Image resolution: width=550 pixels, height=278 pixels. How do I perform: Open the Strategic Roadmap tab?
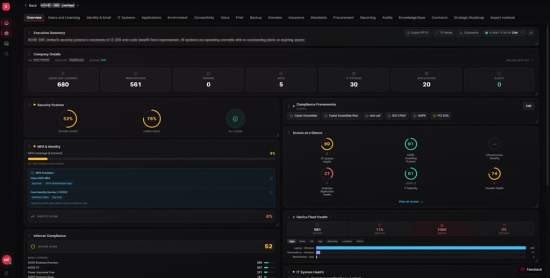tap(468, 18)
